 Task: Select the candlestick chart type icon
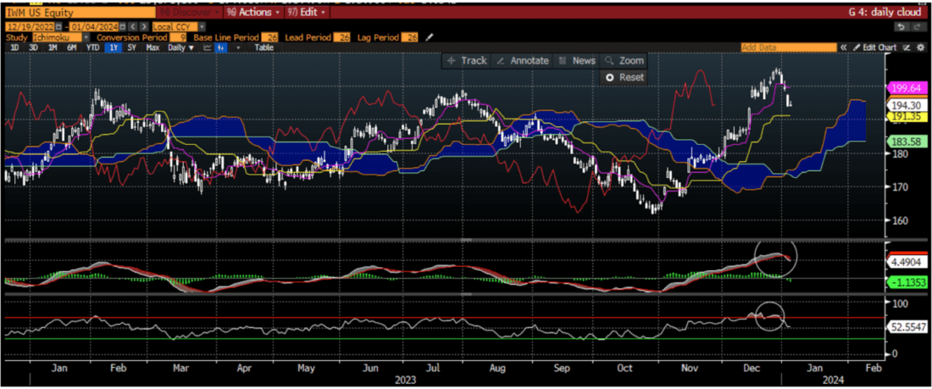coord(222,47)
